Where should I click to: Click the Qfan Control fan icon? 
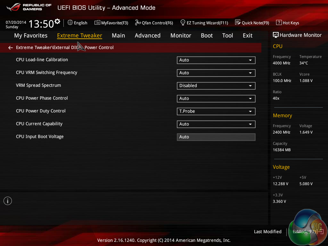click(x=138, y=22)
